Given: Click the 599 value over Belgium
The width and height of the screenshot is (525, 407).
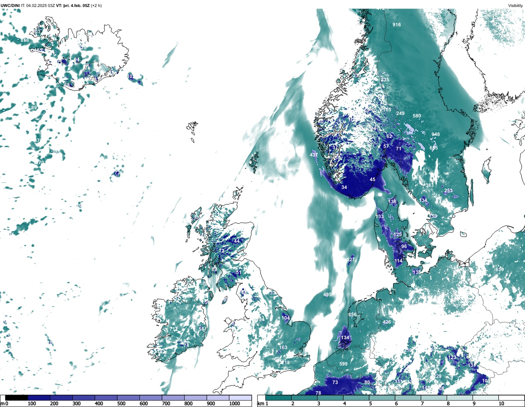Looking at the screenshot, I should (x=343, y=364).
